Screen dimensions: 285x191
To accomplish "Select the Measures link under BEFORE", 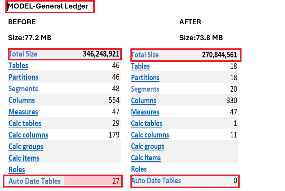I will (23, 112).
